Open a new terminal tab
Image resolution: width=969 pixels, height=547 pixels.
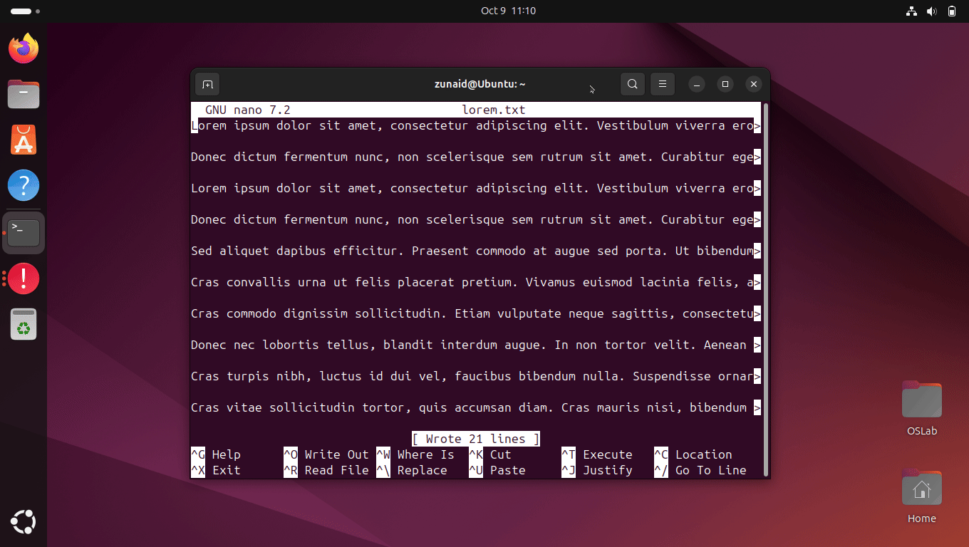point(207,84)
